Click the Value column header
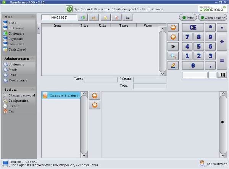 pyautogui.click(x=148, y=25)
